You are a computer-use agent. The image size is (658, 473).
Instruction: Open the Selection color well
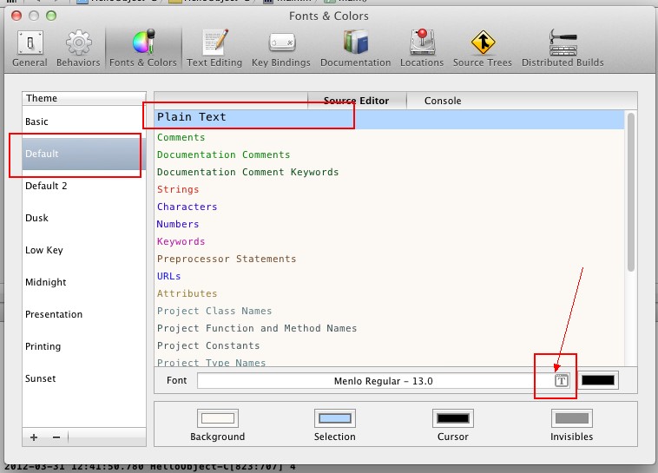coord(335,418)
